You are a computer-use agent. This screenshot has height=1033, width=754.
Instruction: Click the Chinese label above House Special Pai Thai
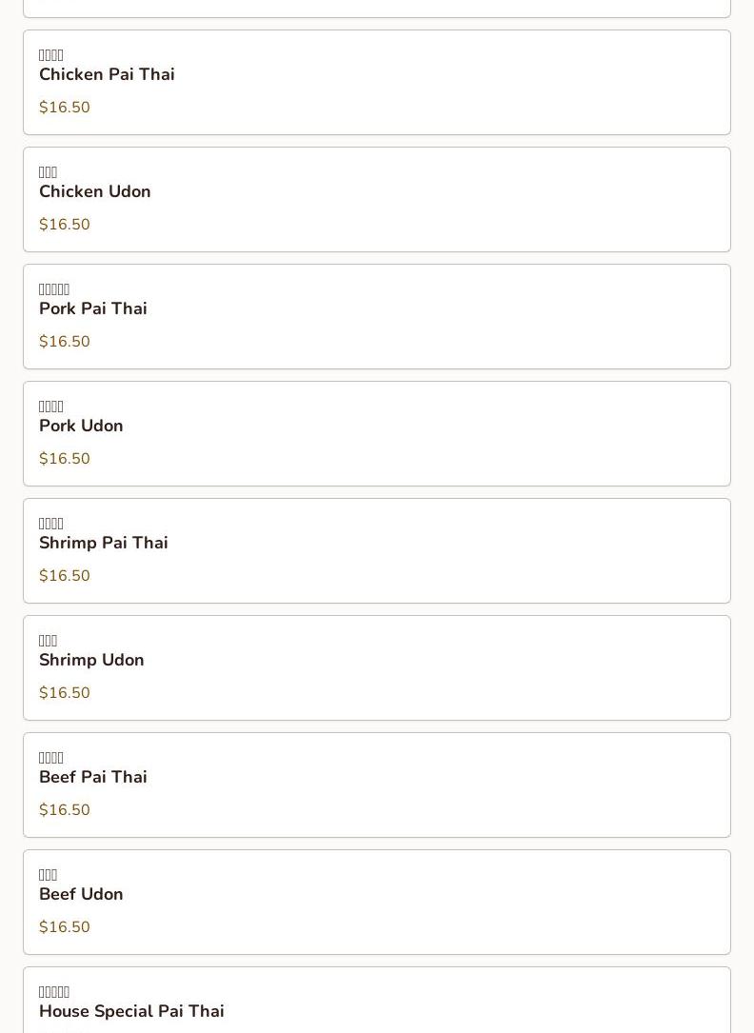[54, 992]
